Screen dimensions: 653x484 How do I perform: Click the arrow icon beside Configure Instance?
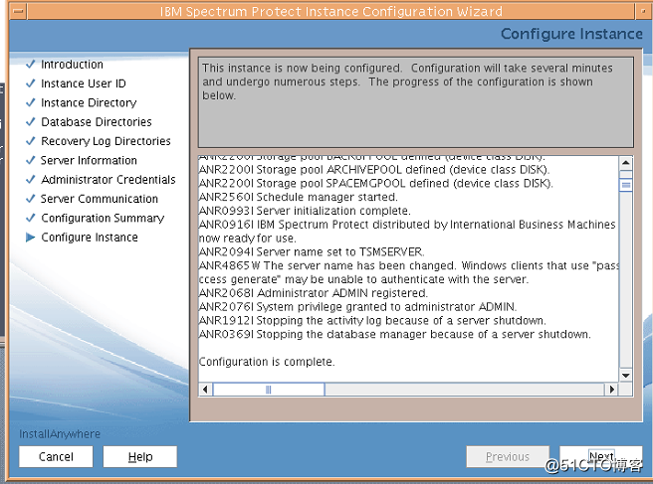click(x=31, y=237)
